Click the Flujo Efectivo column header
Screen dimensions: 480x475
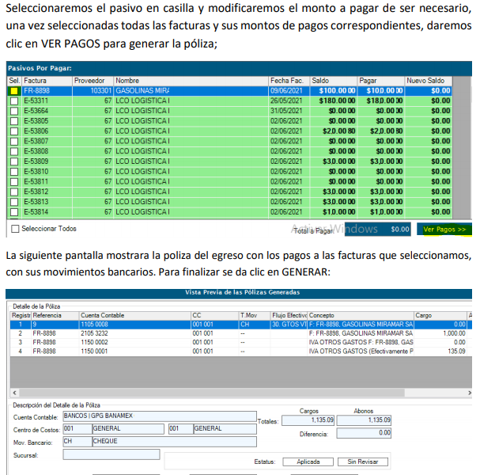289,316
